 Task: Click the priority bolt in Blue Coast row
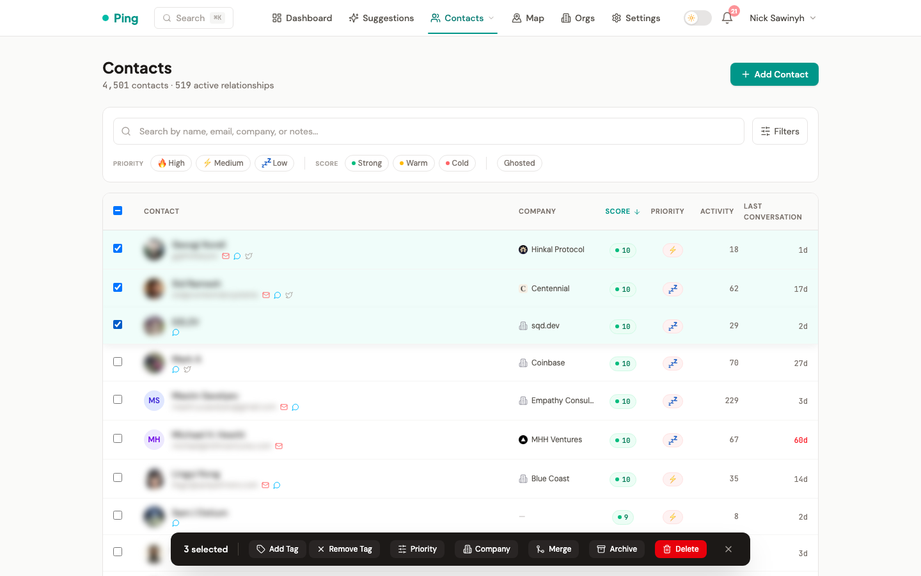tap(673, 479)
